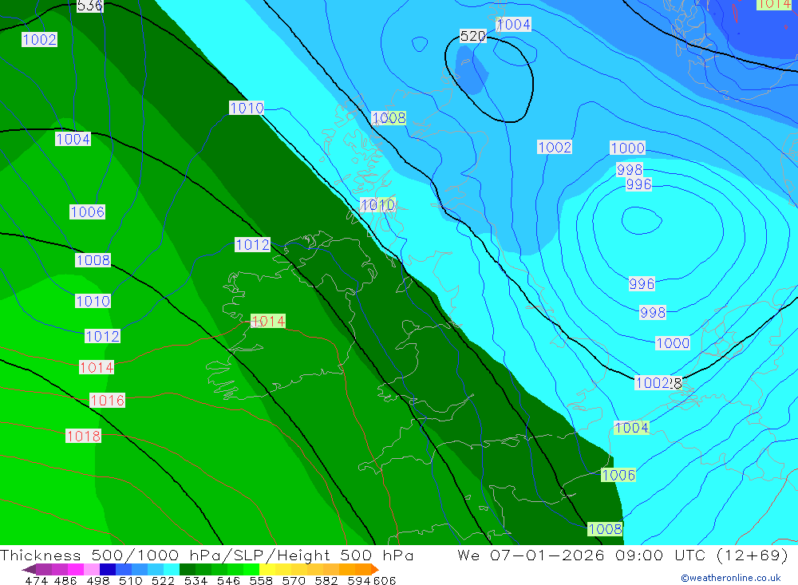Click the legend value 594

(x=359, y=580)
